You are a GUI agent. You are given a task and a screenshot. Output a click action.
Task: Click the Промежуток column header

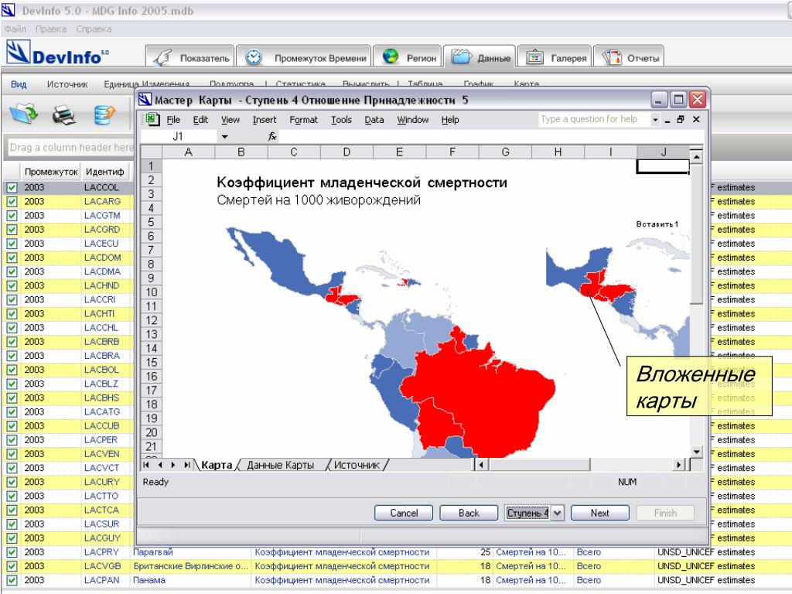click(50, 172)
